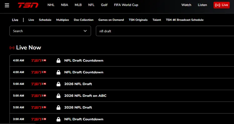Open the FIFA World Cup section

point(126,5)
